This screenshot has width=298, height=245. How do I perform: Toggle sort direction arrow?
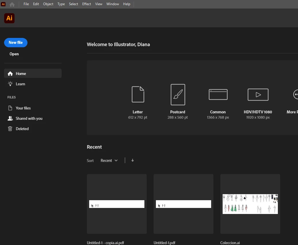133,160
